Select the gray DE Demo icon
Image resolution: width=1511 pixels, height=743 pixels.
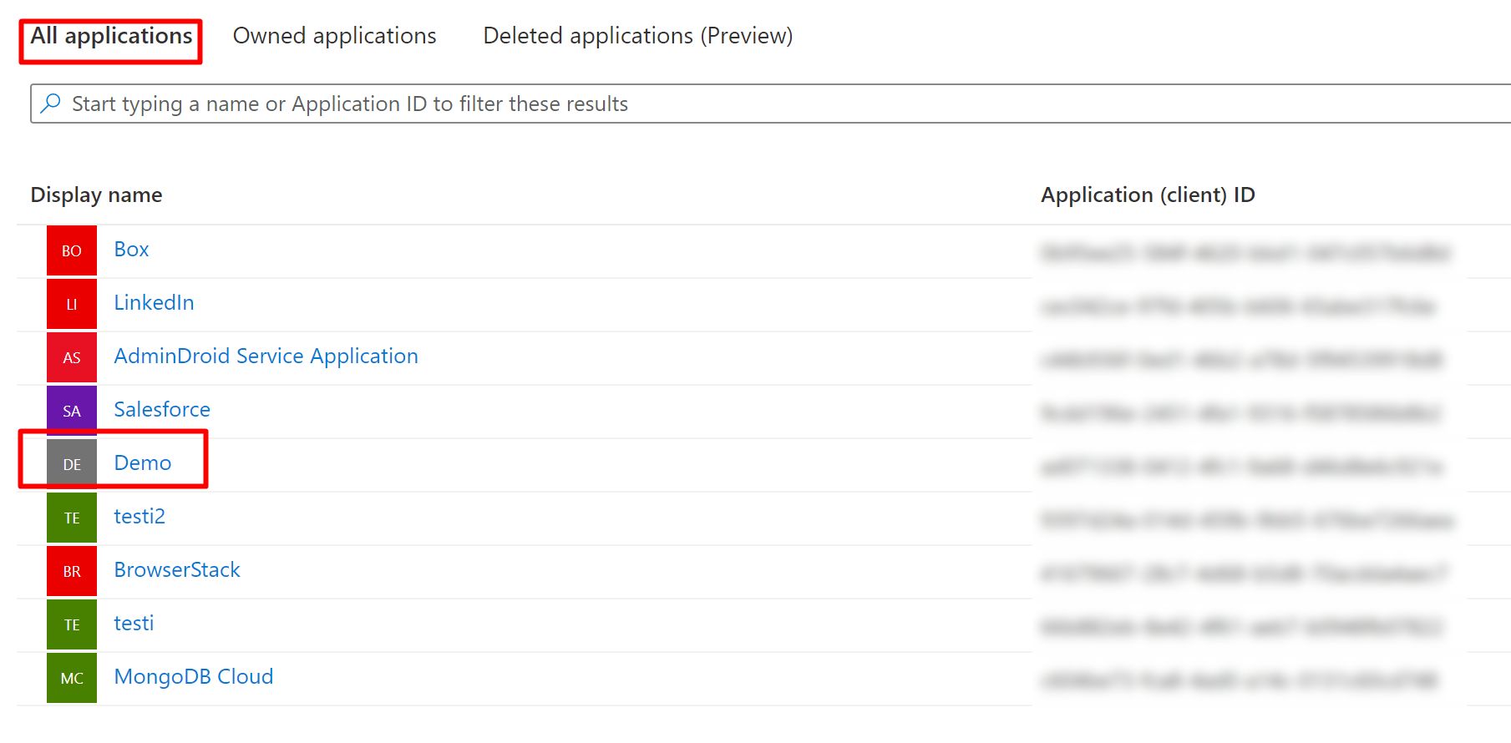72,464
